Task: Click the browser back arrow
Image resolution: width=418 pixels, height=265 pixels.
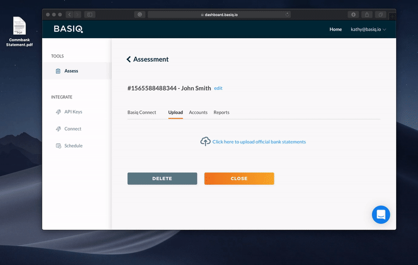Action: pos(69,15)
